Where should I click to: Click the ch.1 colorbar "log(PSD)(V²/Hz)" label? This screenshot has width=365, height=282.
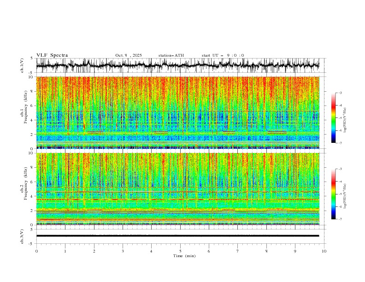click(345, 120)
